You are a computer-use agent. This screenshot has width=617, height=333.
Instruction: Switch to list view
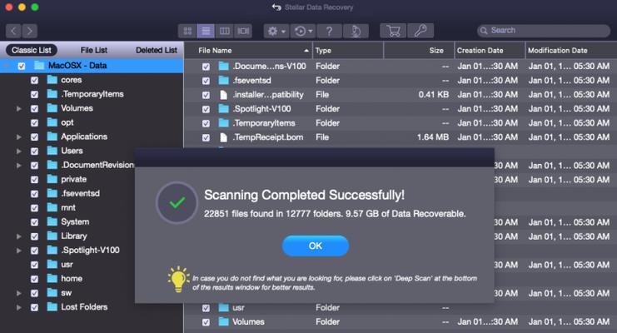click(206, 31)
